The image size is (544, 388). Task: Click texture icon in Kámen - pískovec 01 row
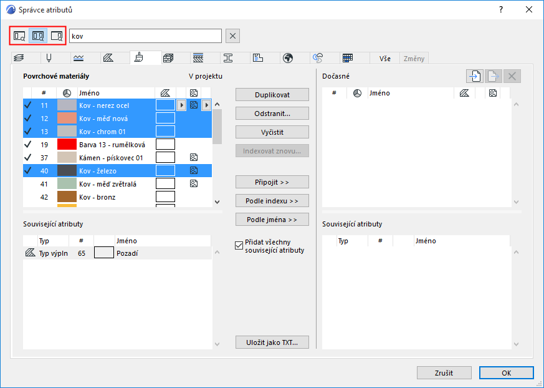pos(194,158)
